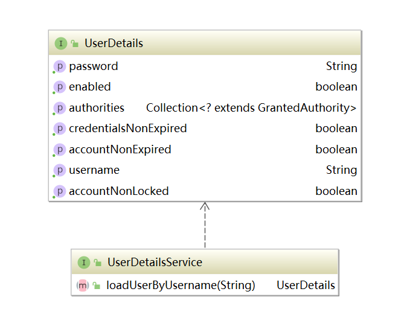410x312 pixels.
Task: Select the loadUserByUsername(String) method
Action: [181, 285]
